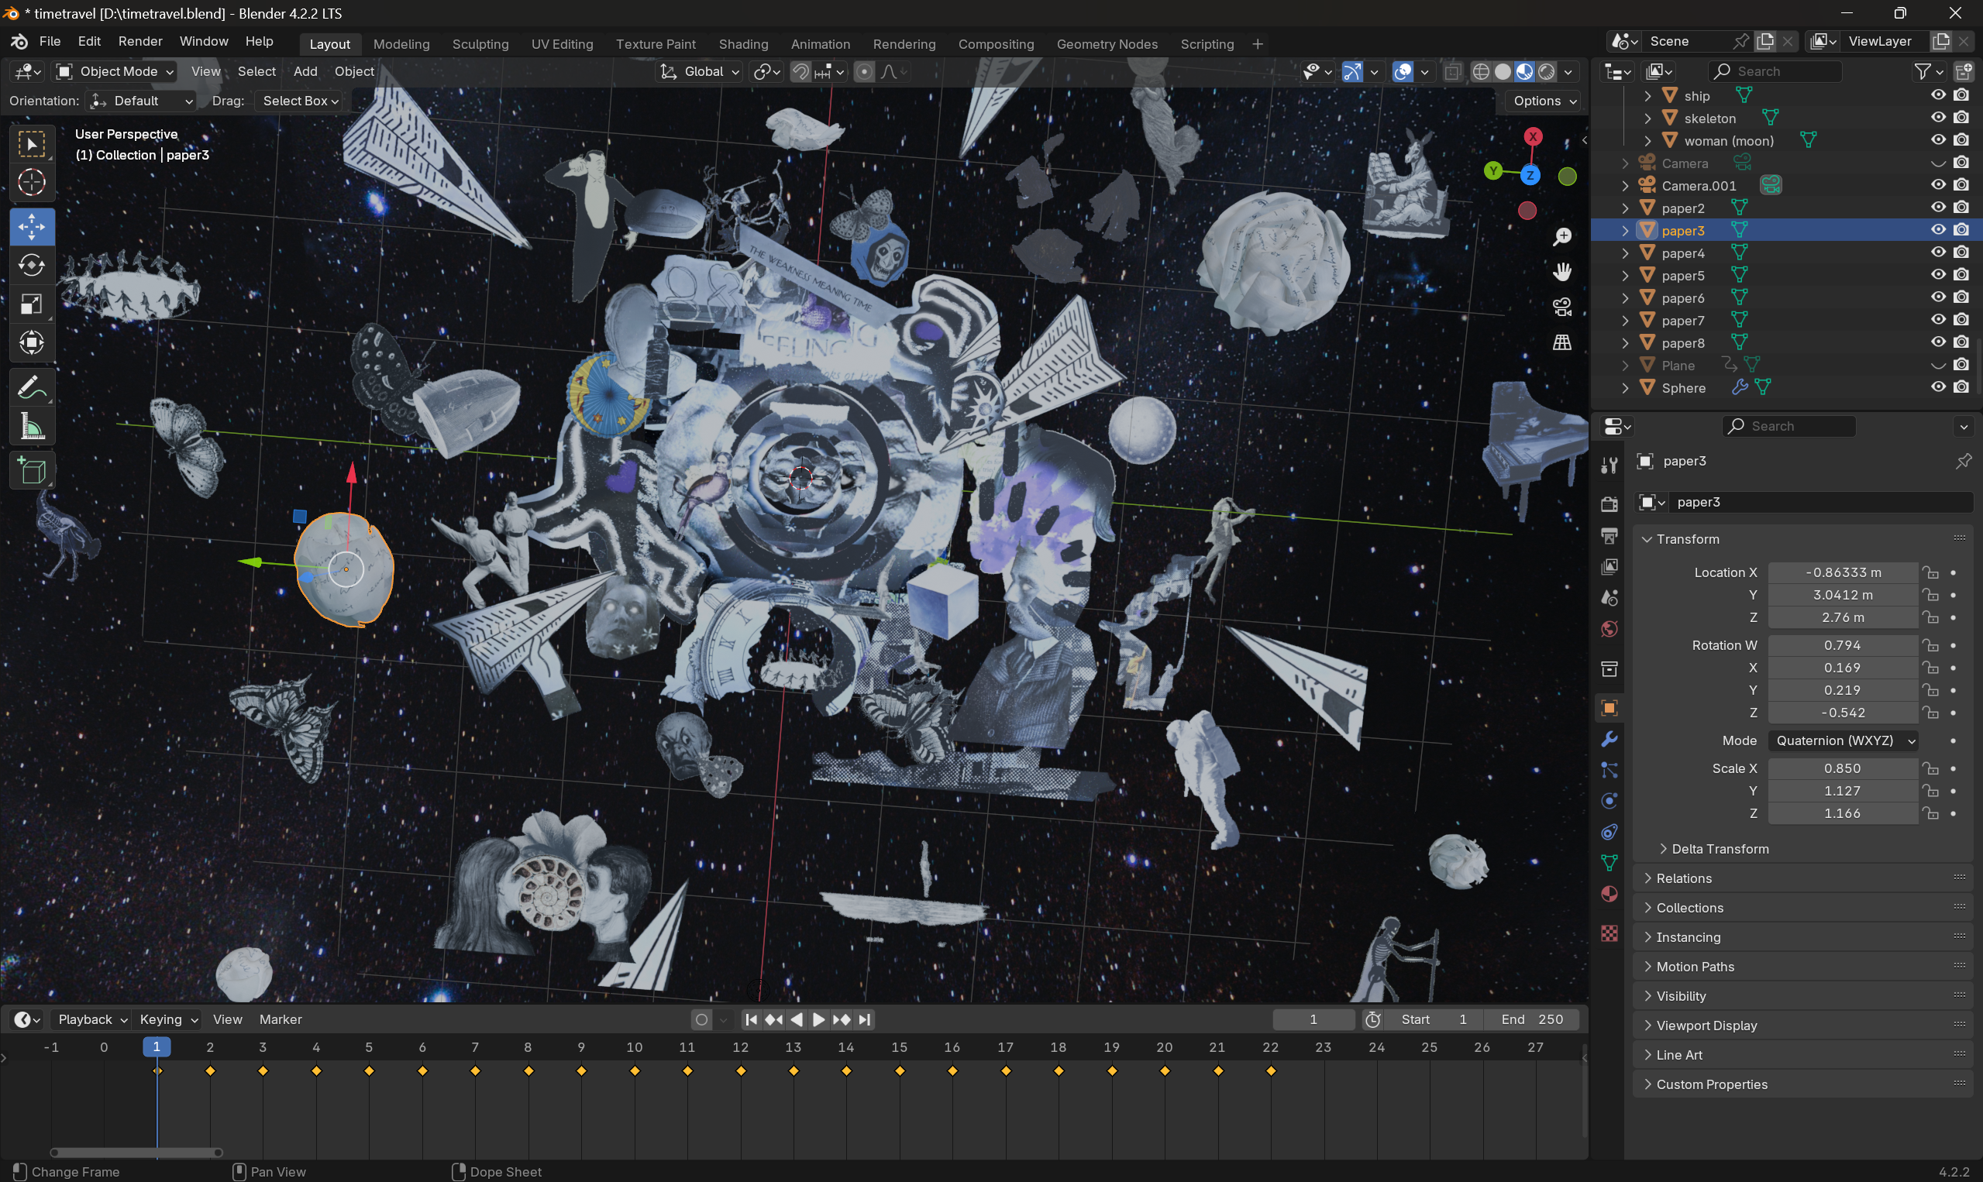The height and width of the screenshot is (1182, 1983).
Task: Select the Rotate tool in toolbar
Action: [x=32, y=265]
